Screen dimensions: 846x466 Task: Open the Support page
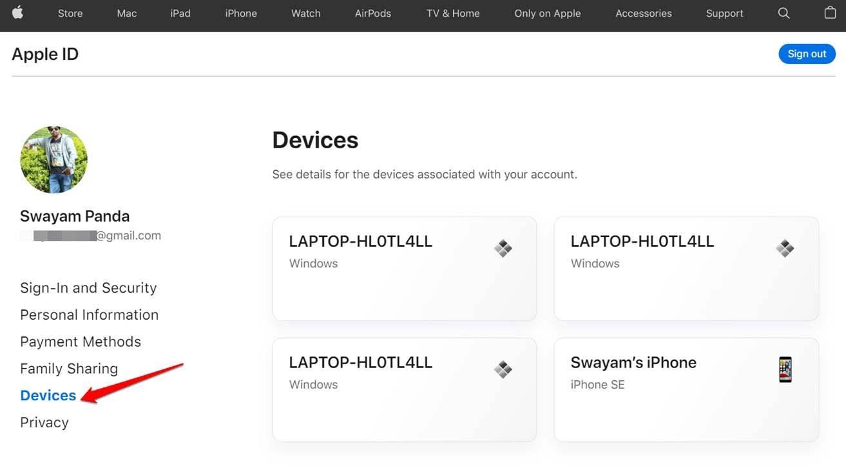[x=724, y=12]
